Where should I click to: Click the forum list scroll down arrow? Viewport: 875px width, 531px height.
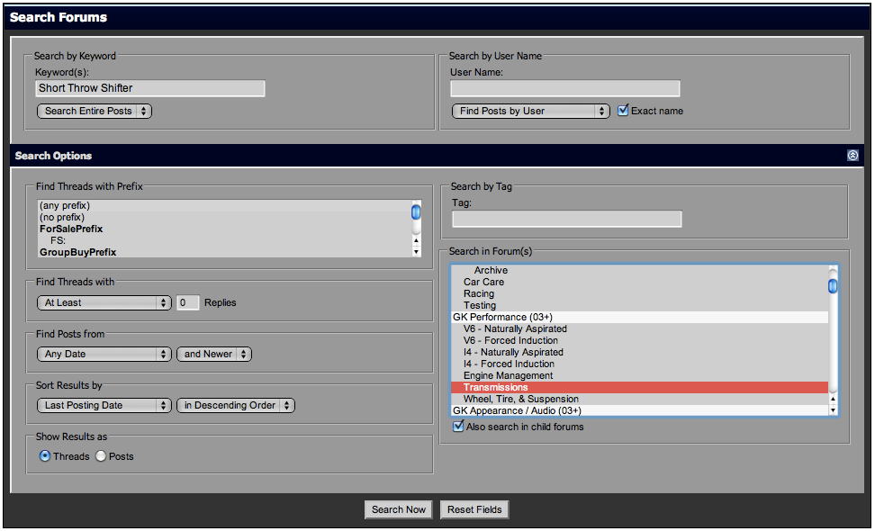tap(834, 410)
